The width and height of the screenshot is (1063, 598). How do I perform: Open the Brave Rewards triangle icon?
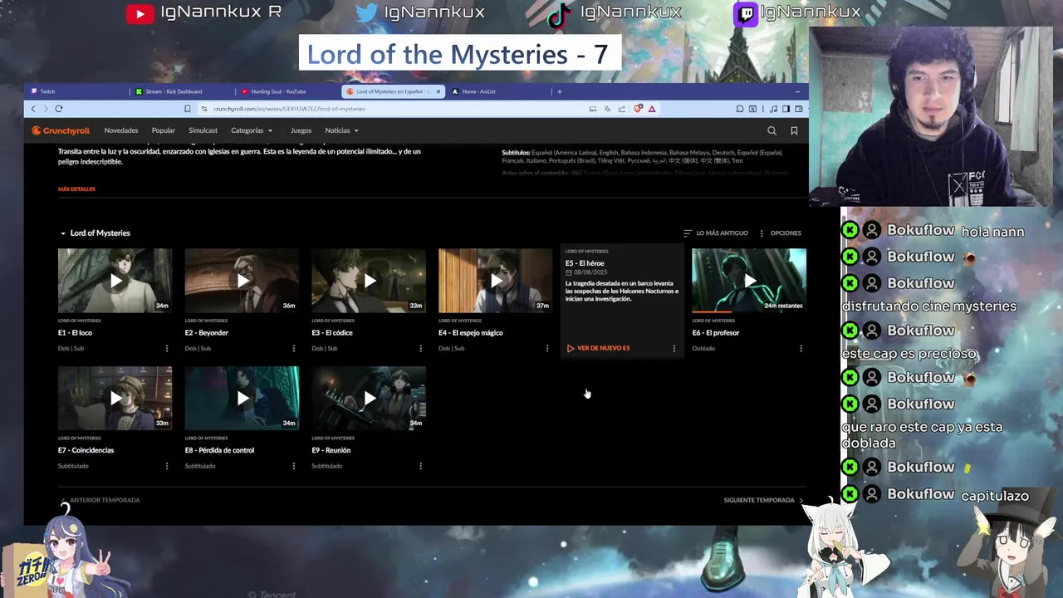652,109
